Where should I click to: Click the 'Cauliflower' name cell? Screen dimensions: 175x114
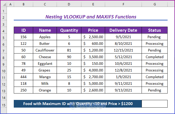coord(45,50)
